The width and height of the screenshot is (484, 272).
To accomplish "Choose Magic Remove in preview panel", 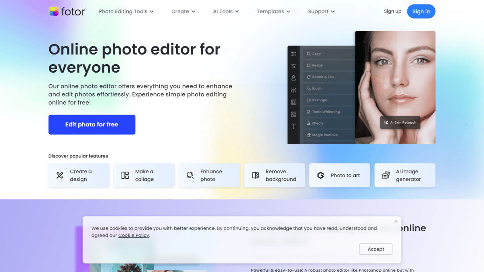I will 328,135.
